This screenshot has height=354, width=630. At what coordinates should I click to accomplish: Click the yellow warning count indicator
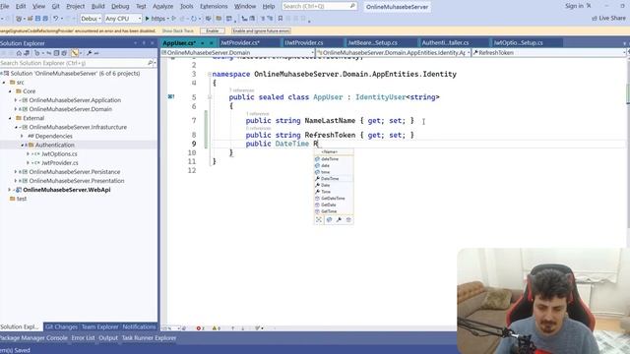216,328
